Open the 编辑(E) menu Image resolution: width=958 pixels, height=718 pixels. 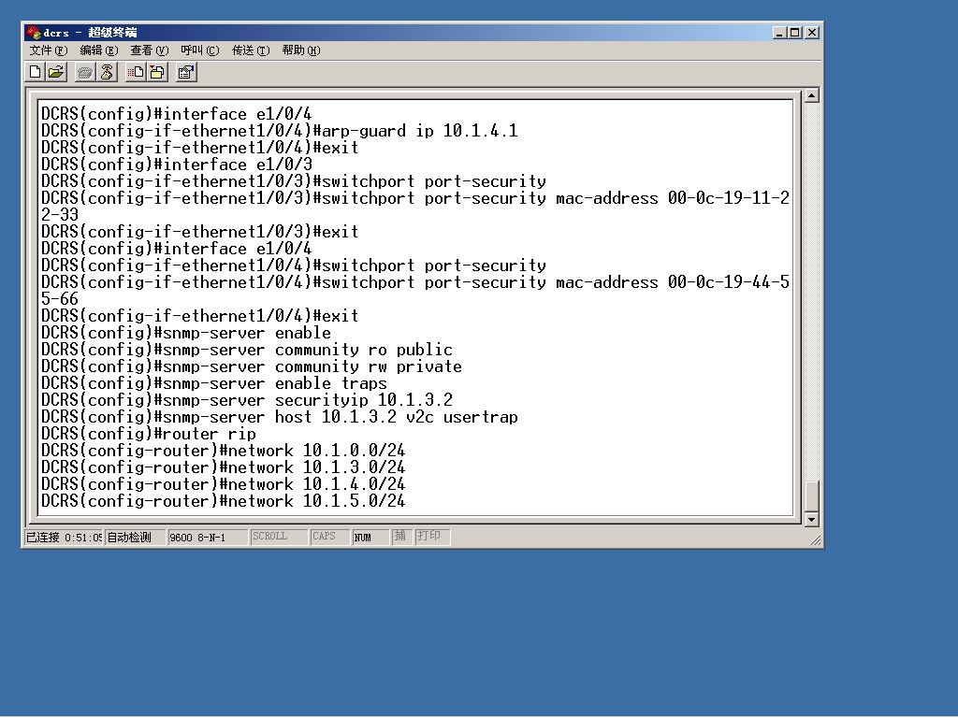[99, 50]
